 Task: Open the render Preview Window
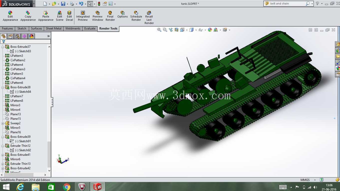98,16
